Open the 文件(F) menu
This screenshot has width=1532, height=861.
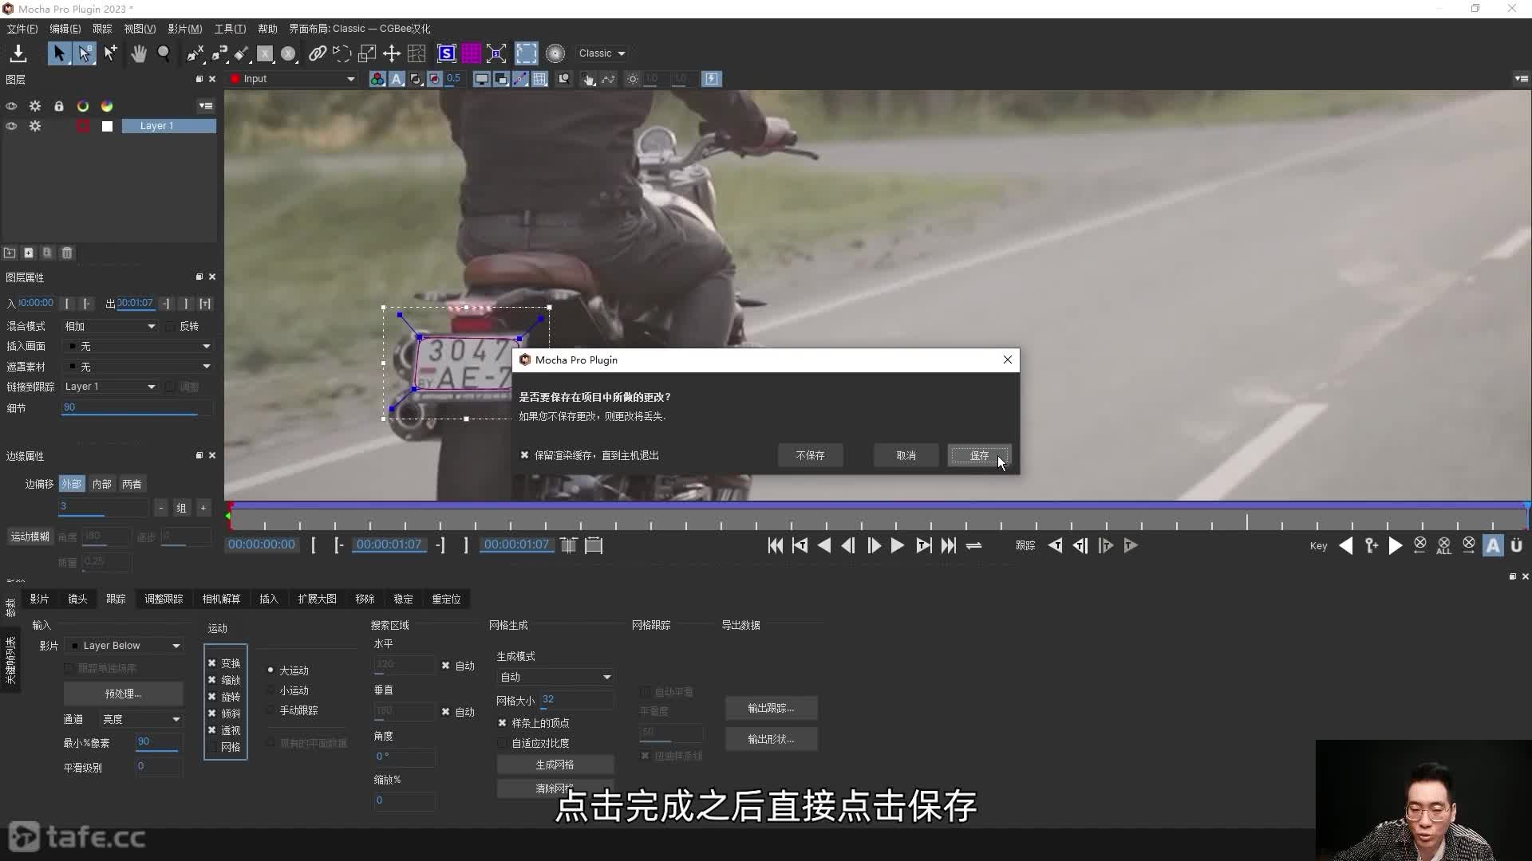pos(22,29)
